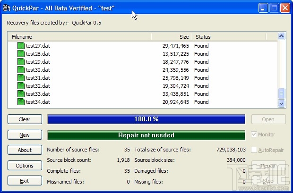The height and width of the screenshot is (193, 293).
Task: Click the size value 20,924,645
Action: pyautogui.click(x=176, y=102)
